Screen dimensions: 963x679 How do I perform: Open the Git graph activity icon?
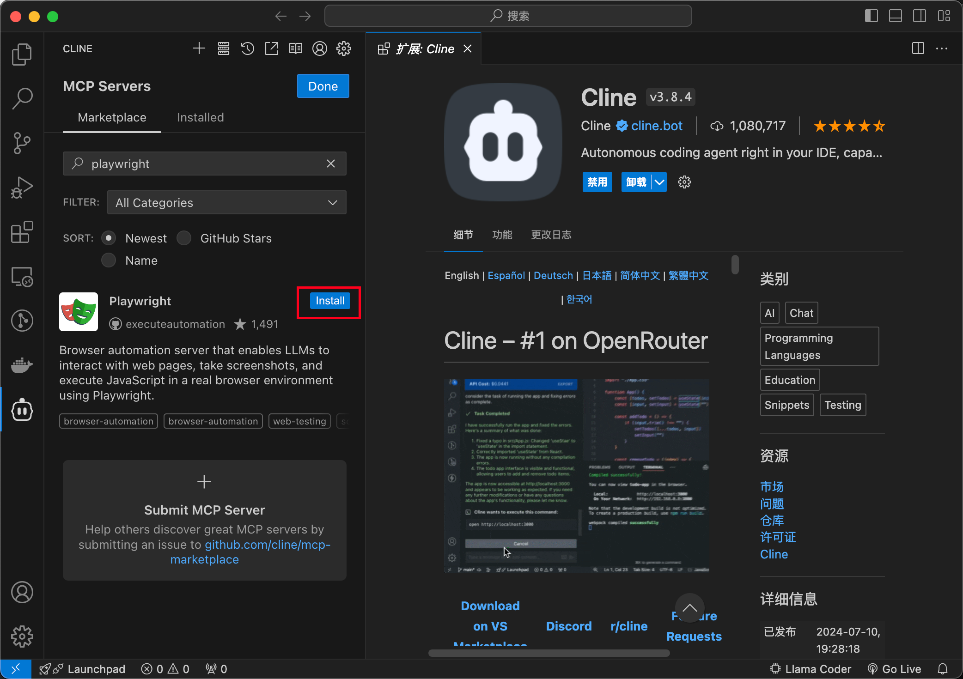coord(22,321)
